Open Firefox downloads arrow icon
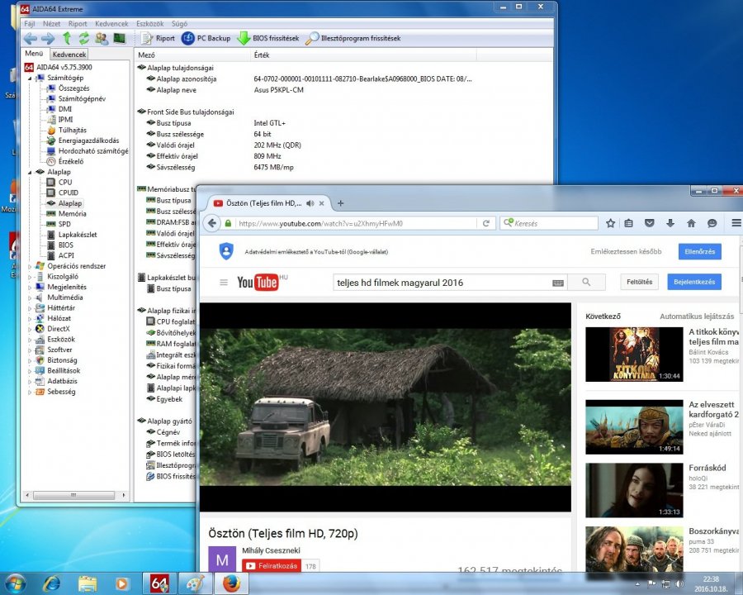The image size is (743, 595). (x=670, y=223)
